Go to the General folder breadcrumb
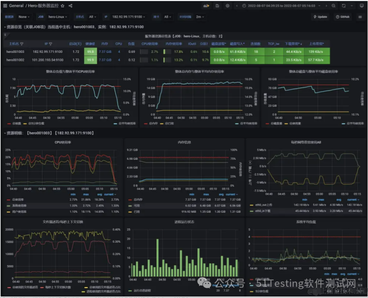 (16, 6)
